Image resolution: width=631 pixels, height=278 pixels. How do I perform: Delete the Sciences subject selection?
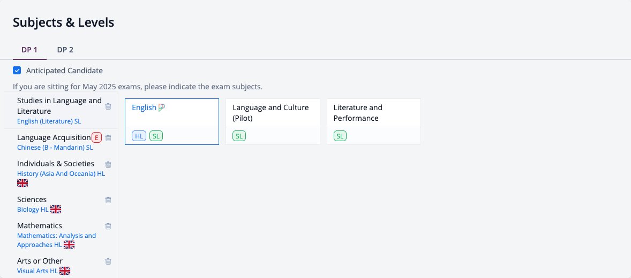pos(108,199)
